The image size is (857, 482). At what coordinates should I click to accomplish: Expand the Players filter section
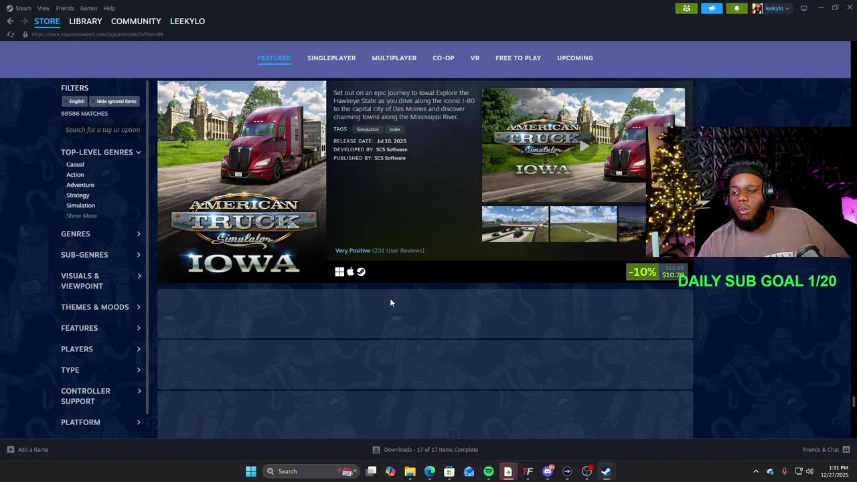coord(101,349)
